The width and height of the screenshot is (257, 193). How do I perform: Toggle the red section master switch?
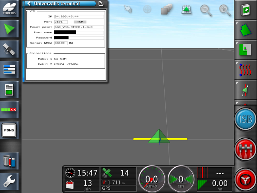[x=245, y=149]
